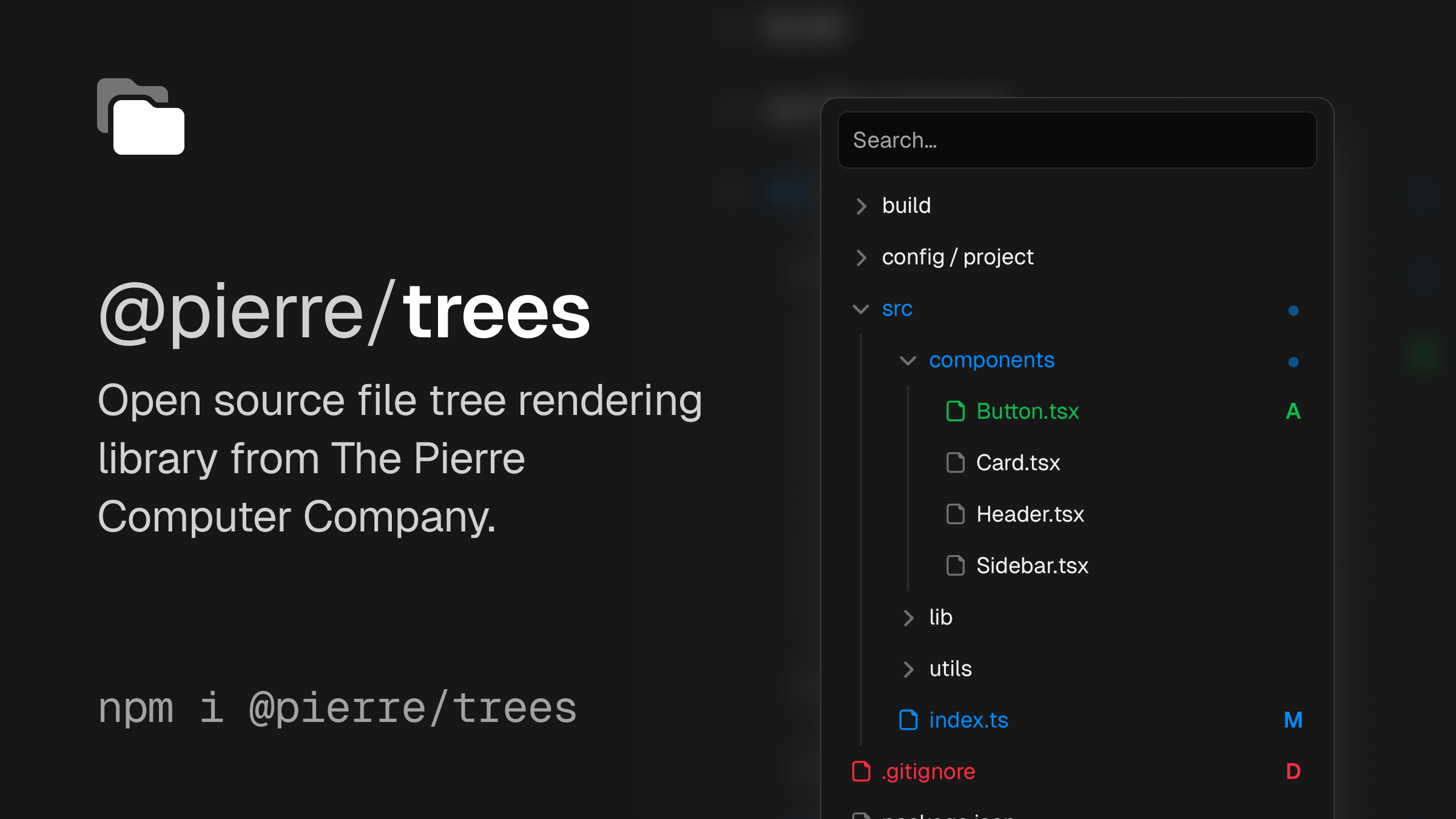Open the Sidebar.tsx file
This screenshot has width=1456, height=819.
coord(1031,566)
